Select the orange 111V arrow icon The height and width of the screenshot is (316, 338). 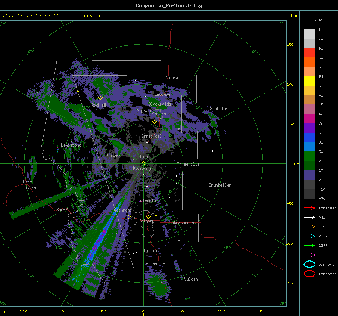[x=309, y=227]
